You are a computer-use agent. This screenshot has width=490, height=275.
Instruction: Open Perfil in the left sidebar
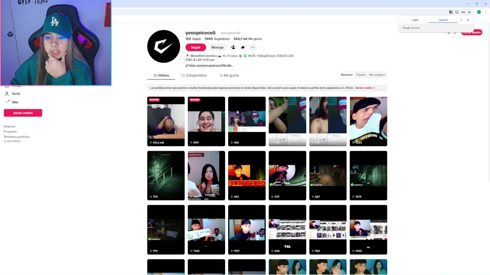tap(16, 94)
